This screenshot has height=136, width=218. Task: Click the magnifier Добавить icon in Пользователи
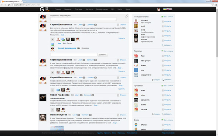coord(163,45)
